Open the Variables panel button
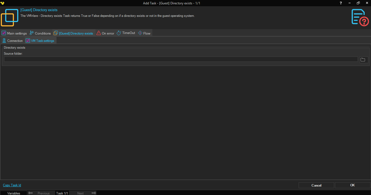Image resolution: width=371 pixels, height=195 pixels. (14, 193)
